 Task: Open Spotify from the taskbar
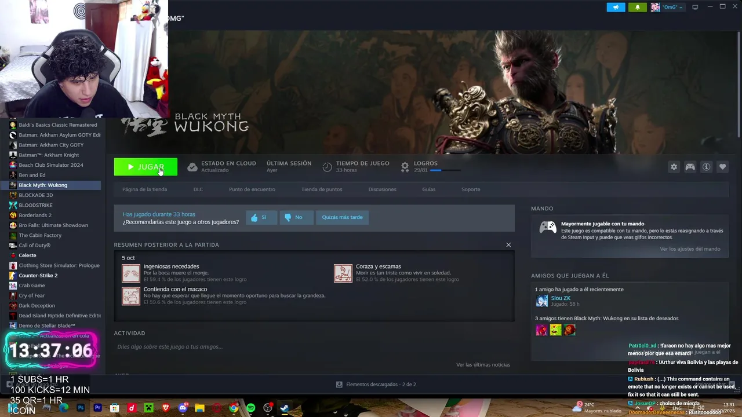coord(250,408)
